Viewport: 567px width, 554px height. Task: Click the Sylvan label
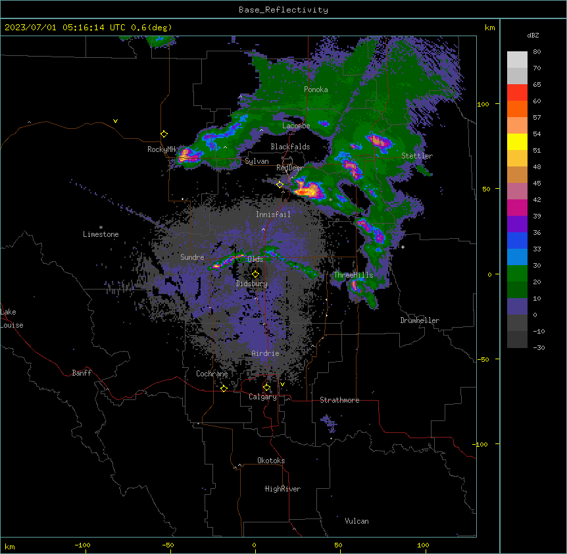click(257, 161)
